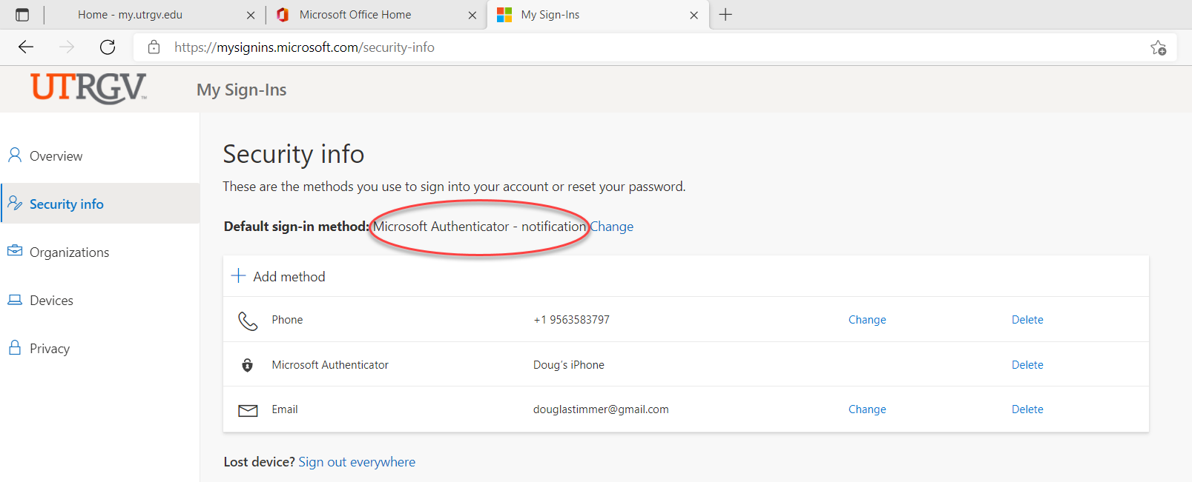The image size is (1192, 482).
Task: Click Add method
Action: coord(289,276)
